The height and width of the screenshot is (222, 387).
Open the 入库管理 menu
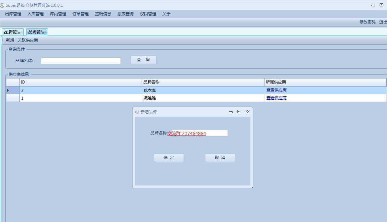pyautogui.click(x=36, y=14)
